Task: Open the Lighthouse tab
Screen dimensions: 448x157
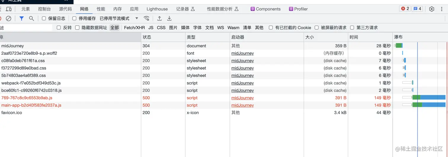Action: click(x=157, y=9)
